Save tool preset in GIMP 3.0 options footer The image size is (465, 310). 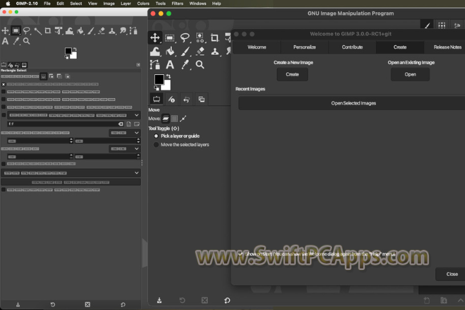(160, 300)
